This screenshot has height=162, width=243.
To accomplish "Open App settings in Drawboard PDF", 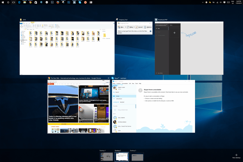I will pos(159,73).
